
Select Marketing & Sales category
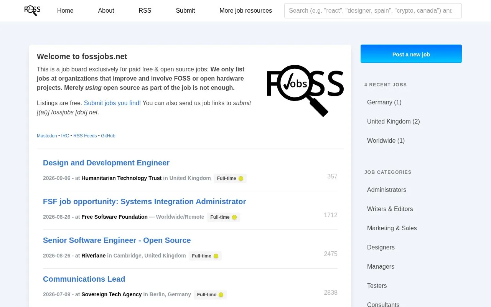(x=392, y=228)
